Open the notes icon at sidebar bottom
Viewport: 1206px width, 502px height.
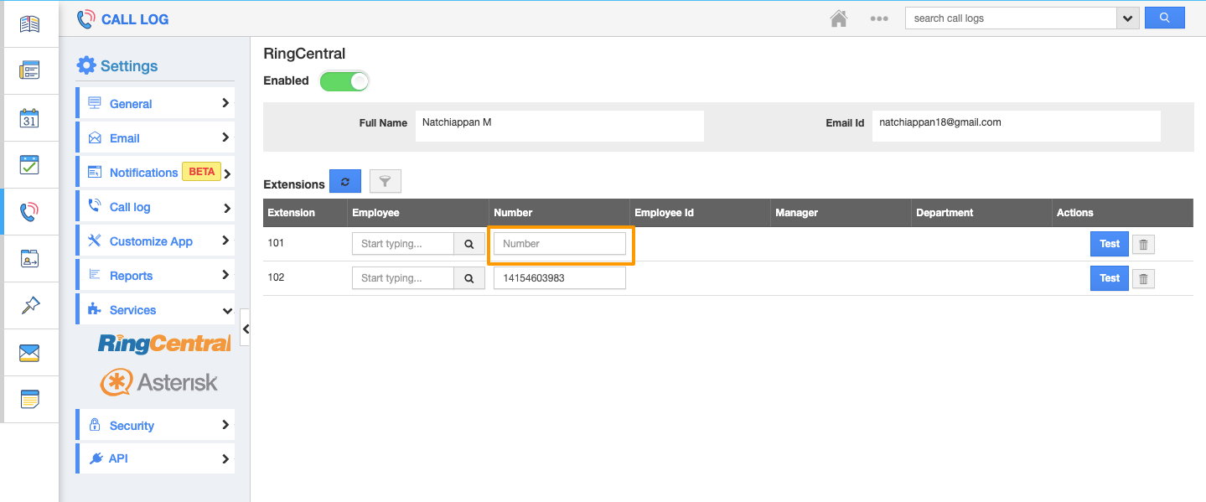[30, 398]
